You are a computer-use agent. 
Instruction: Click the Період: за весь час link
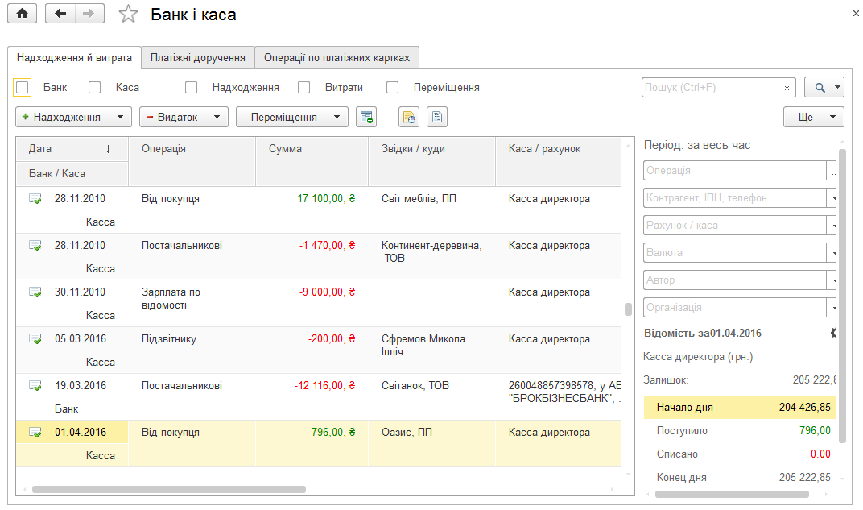697,145
